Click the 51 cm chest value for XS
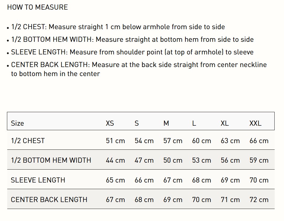 click(115, 141)
